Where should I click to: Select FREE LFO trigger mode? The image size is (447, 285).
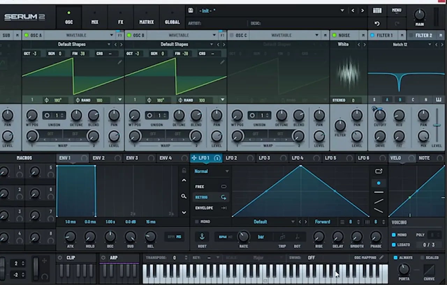tap(211, 187)
